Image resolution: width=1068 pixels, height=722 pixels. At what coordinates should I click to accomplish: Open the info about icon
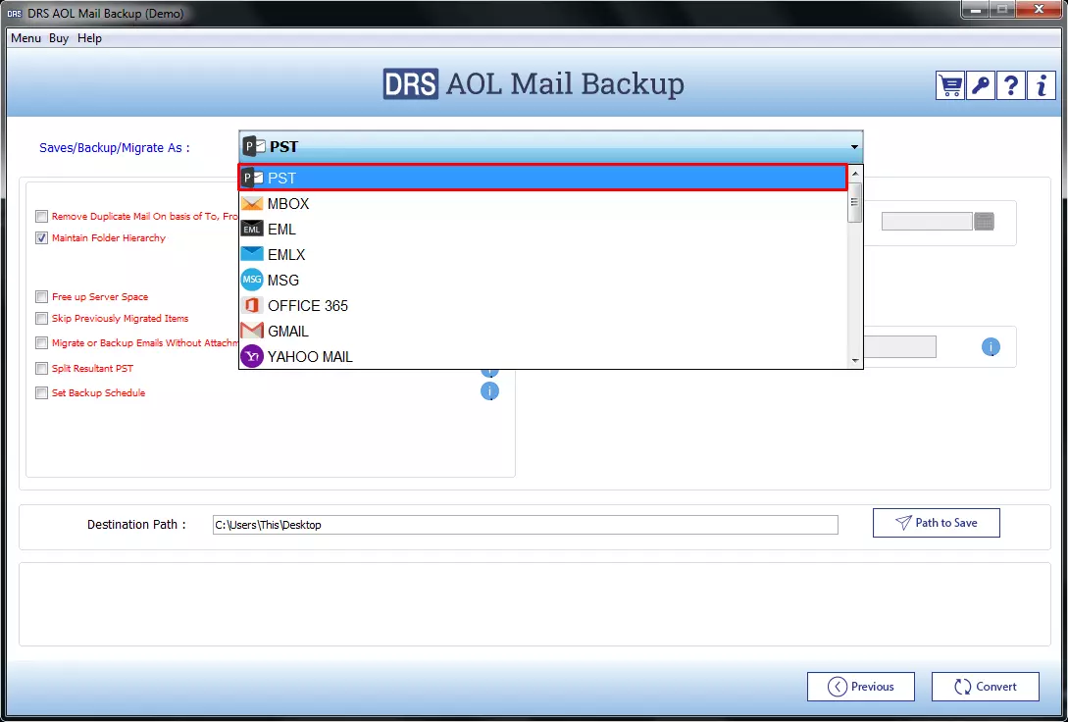pos(1042,85)
